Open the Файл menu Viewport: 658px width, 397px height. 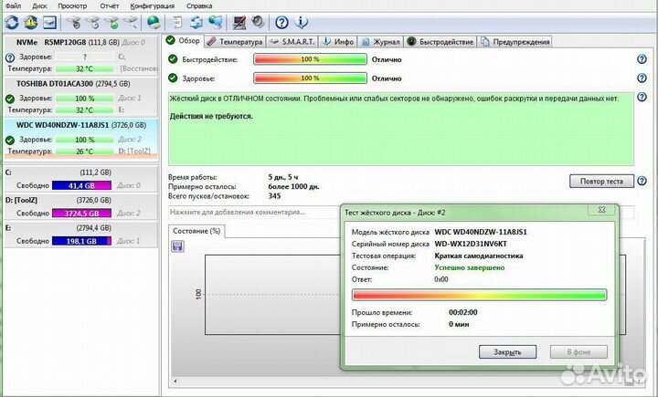[x=13, y=5]
